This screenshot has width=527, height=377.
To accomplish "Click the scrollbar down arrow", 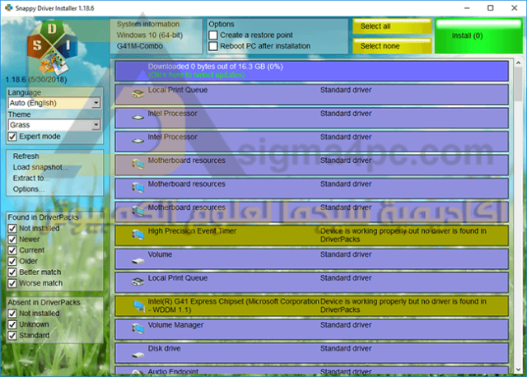I will 518,370.
